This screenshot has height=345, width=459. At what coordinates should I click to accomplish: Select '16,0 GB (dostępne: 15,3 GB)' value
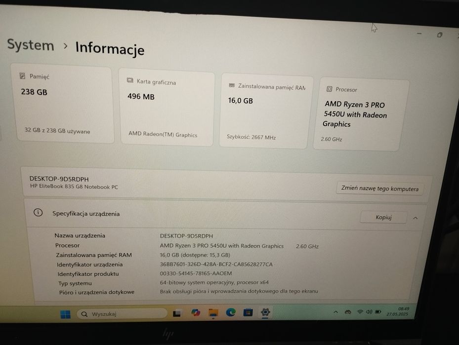pos(195,255)
